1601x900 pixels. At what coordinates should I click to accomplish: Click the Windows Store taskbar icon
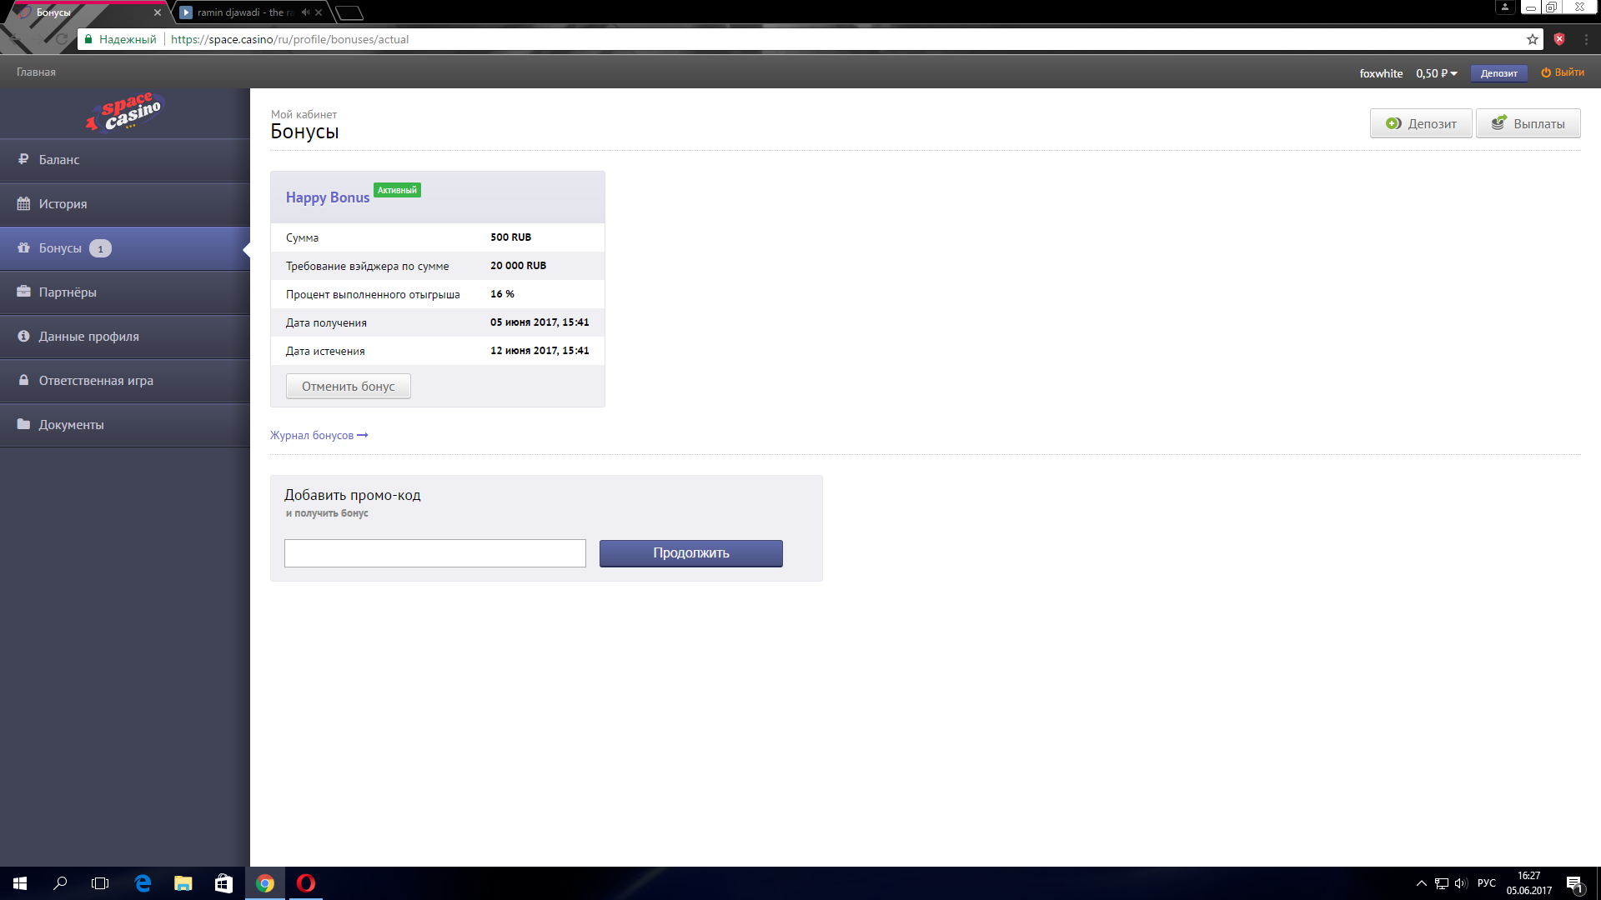223,883
